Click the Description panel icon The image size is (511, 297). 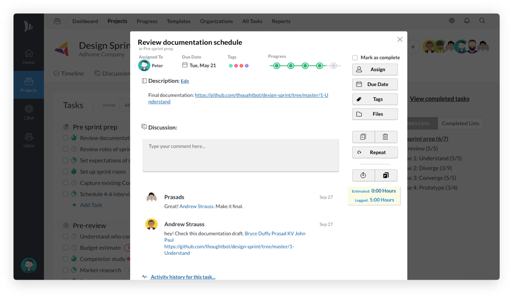(x=144, y=81)
